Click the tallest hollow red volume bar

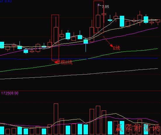pos(56,119)
